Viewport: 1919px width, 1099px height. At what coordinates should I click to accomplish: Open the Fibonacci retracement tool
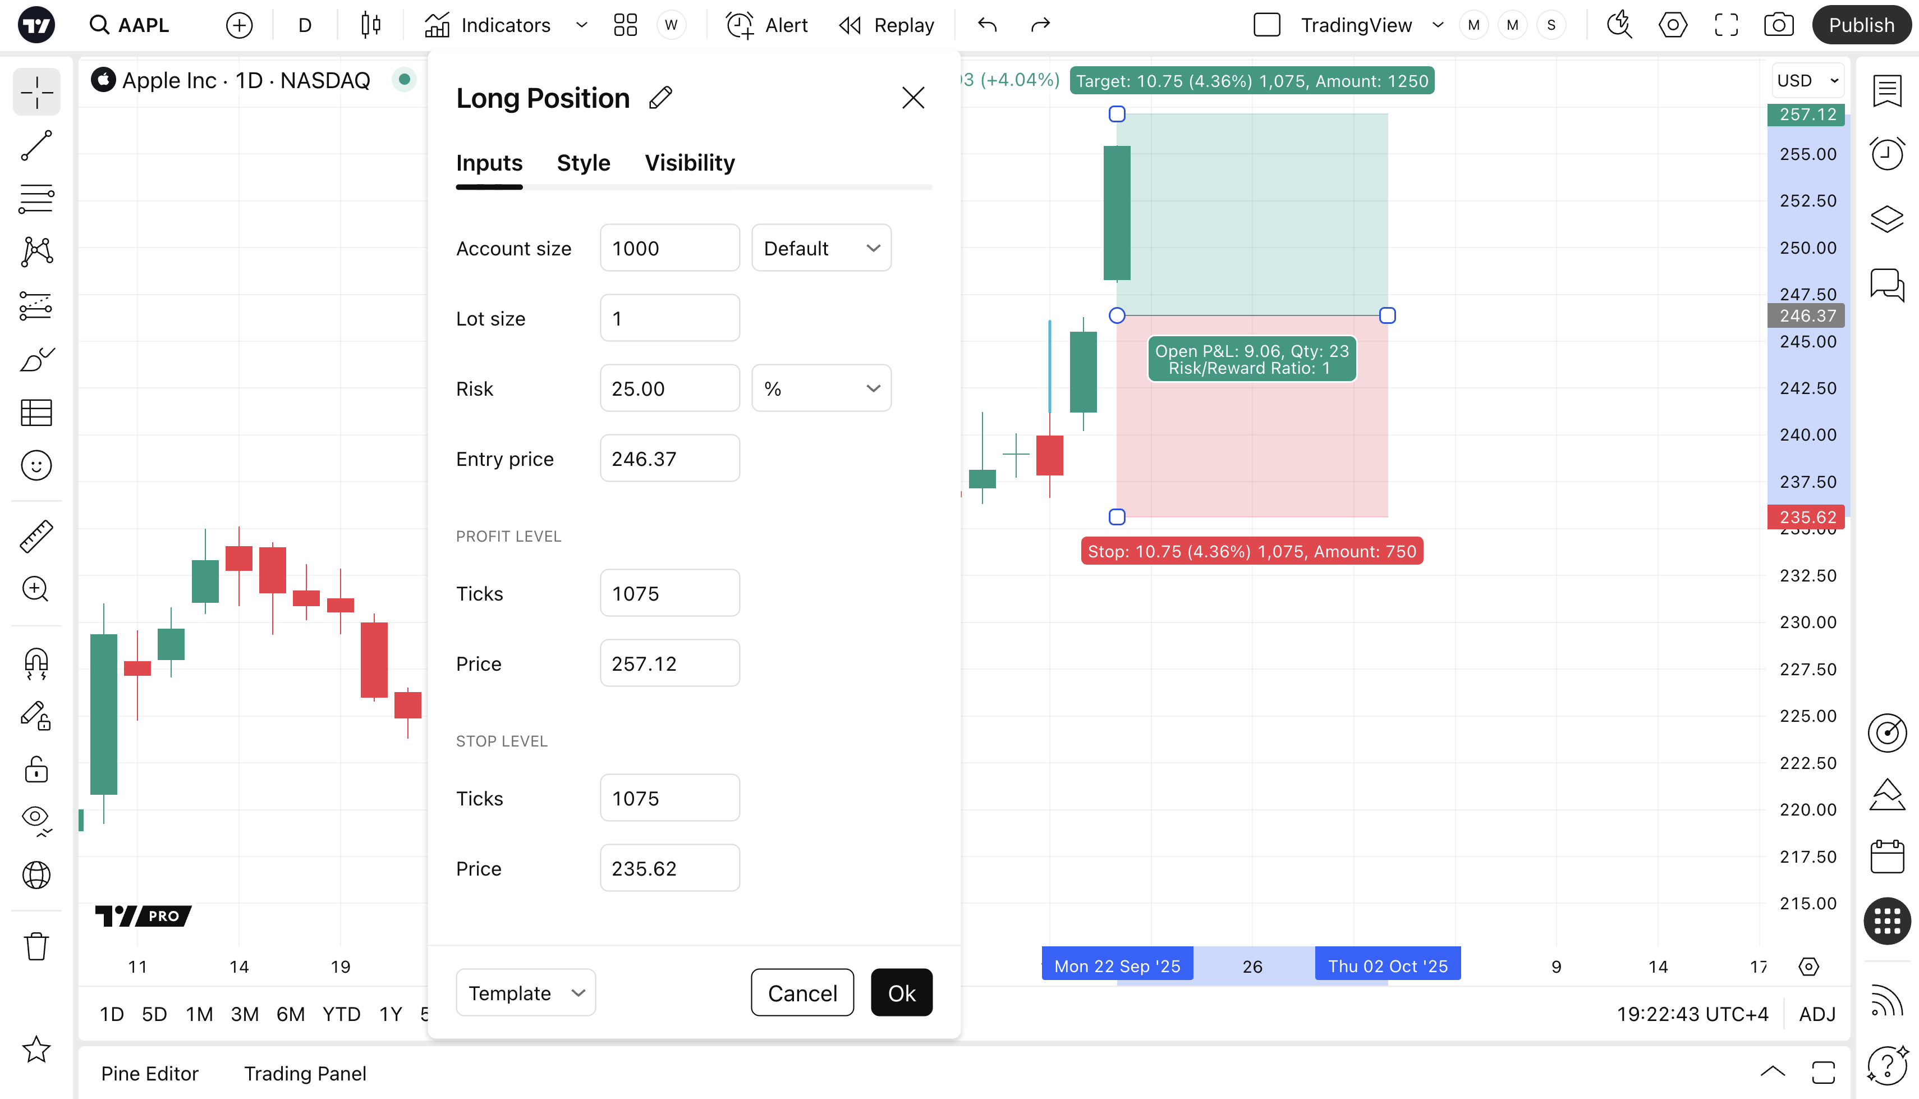point(36,199)
